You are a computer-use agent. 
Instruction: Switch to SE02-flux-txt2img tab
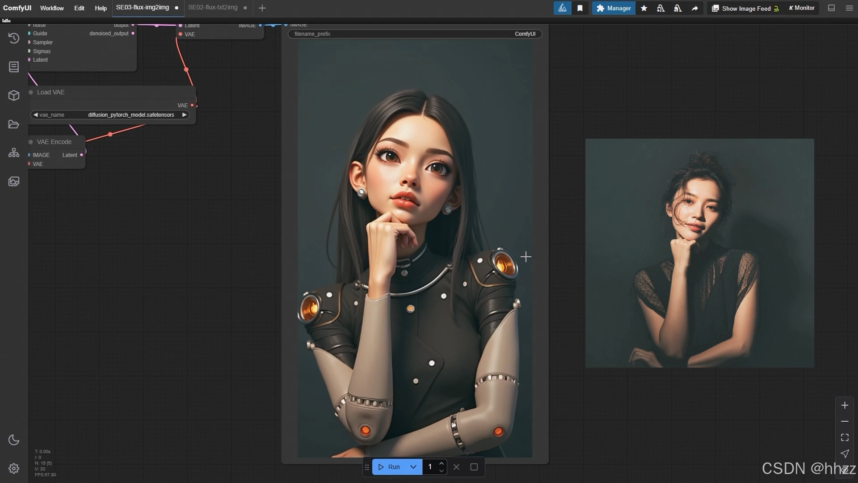click(213, 8)
